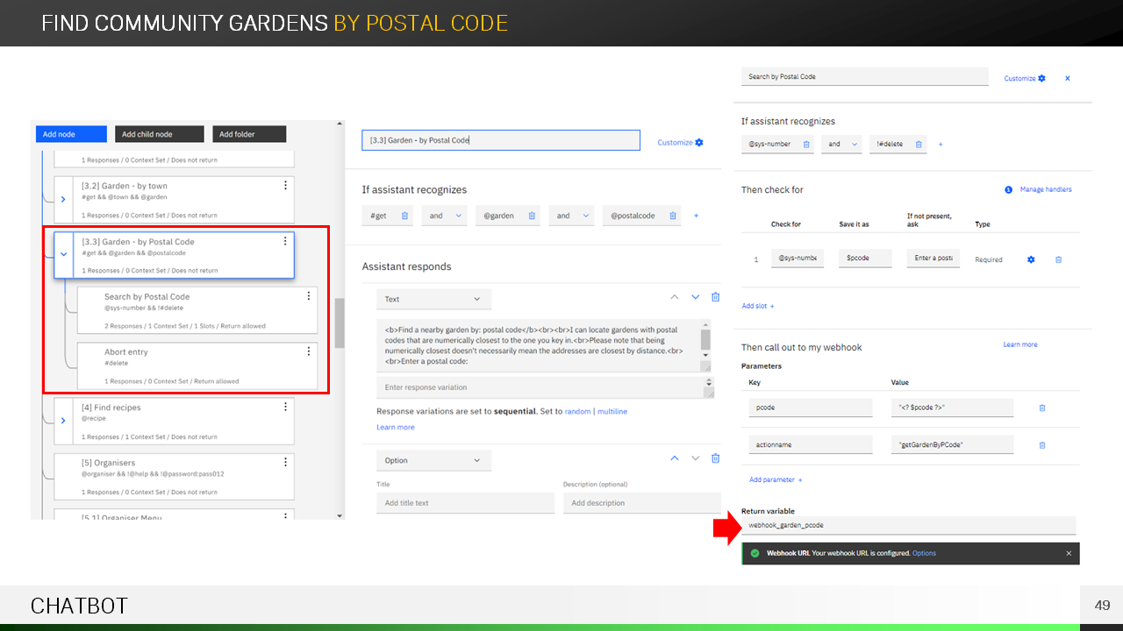Image resolution: width=1123 pixels, height=631 pixels.
Task: Set response variations to random
Action: coord(577,411)
